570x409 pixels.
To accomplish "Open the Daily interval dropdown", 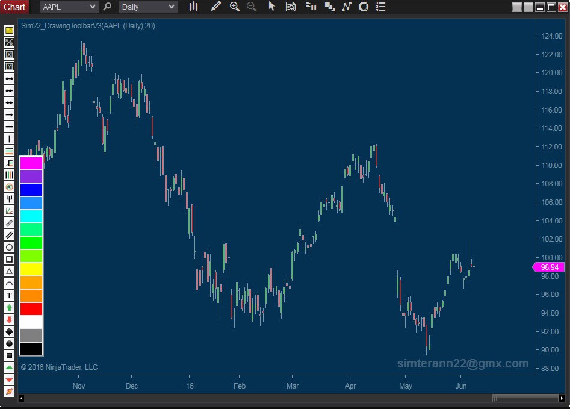I will coord(148,7).
